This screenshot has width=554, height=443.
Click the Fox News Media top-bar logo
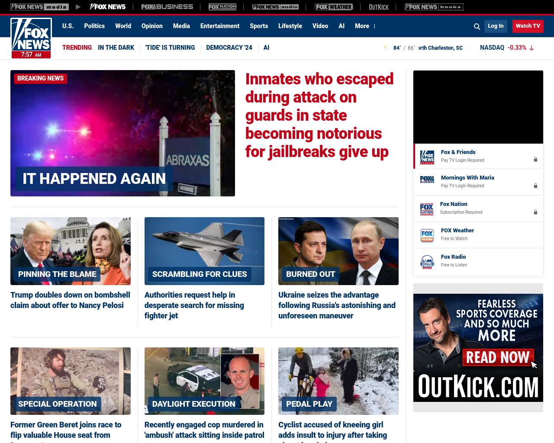pos(39,7)
